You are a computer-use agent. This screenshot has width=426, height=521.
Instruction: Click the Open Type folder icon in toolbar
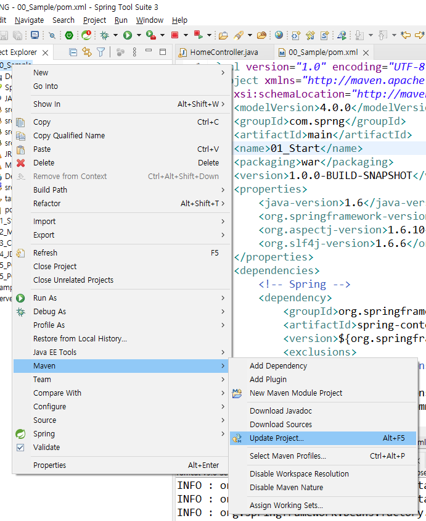[x=223, y=35]
